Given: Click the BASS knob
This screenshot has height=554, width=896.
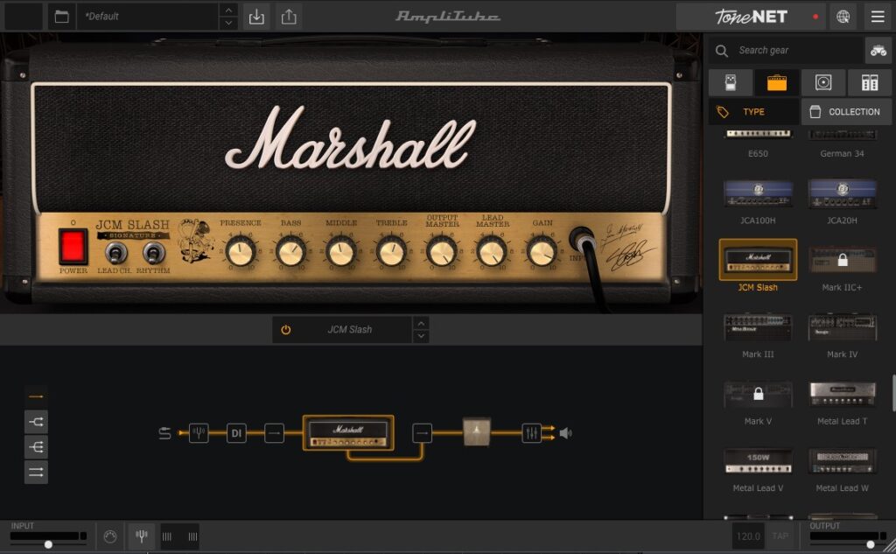Looking at the screenshot, I should point(290,252).
